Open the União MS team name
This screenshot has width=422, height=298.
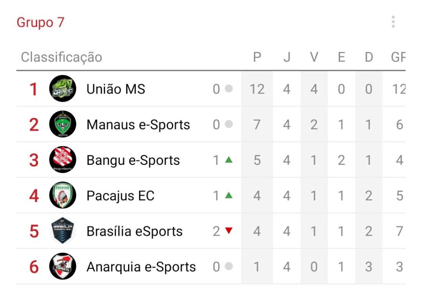pyautogui.click(x=116, y=89)
